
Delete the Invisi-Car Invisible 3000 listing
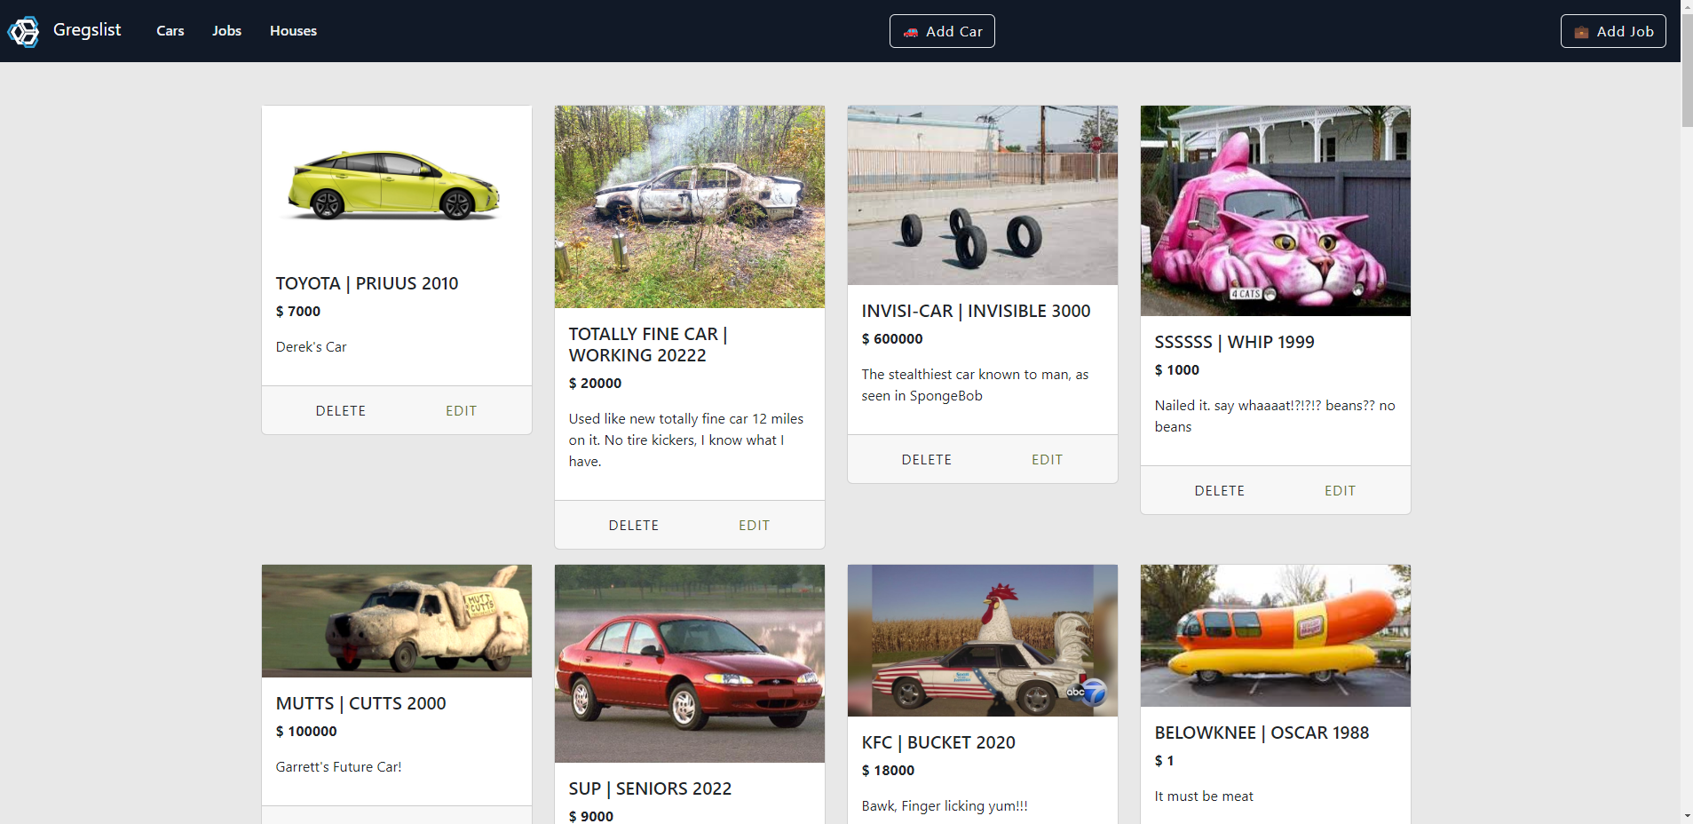click(x=927, y=460)
